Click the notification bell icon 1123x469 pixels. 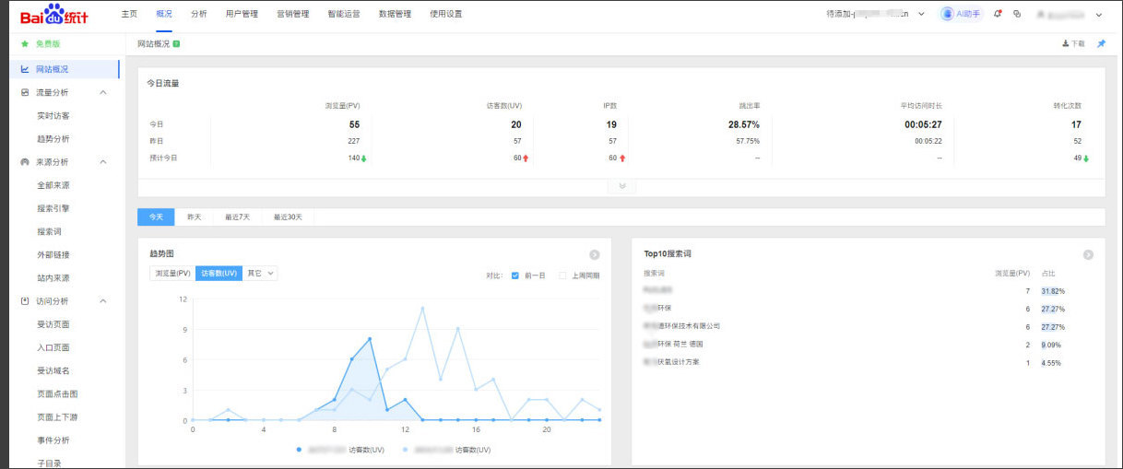pos(998,14)
